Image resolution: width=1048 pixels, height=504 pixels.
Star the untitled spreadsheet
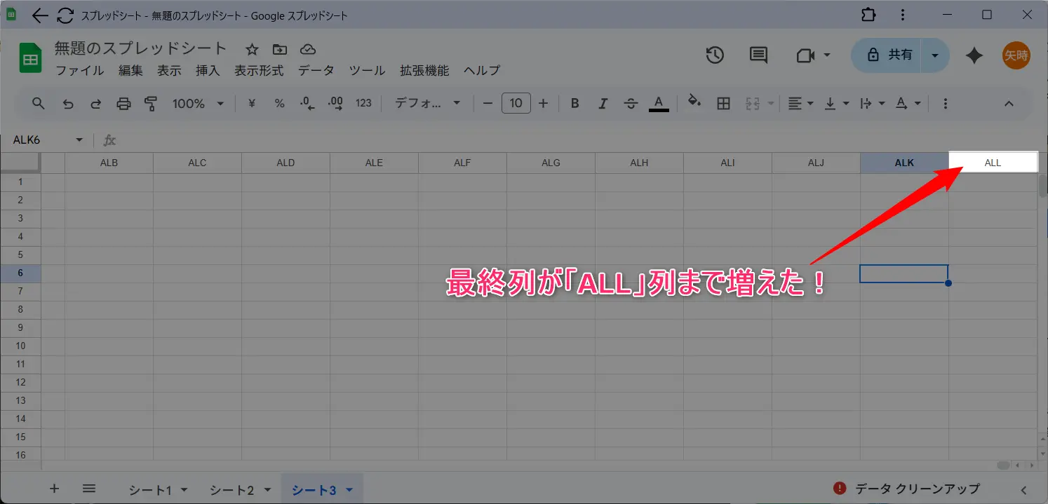[252, 49]
